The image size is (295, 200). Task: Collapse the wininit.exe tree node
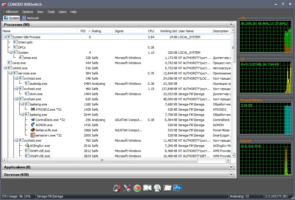[5, 68]
